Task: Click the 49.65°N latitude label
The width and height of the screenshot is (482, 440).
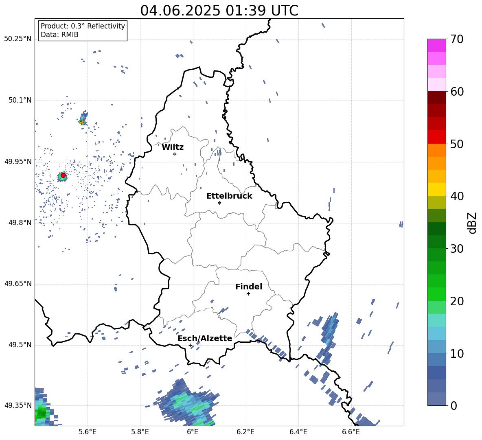Action: point(18,283)
